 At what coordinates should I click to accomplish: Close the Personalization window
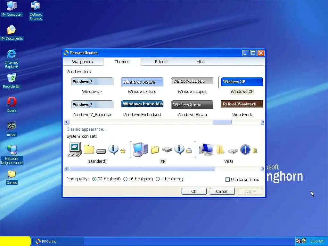point(261,53)
